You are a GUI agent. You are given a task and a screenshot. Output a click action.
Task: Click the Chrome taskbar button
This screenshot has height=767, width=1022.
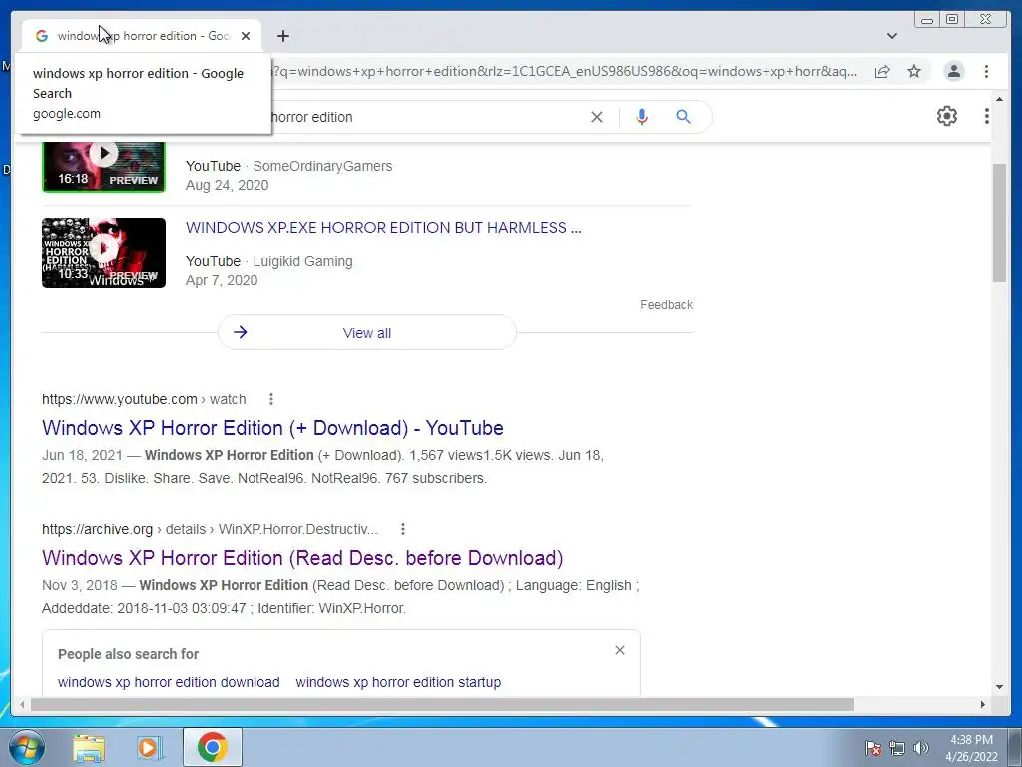[212, 747]
